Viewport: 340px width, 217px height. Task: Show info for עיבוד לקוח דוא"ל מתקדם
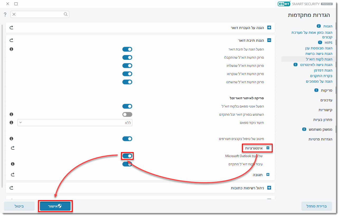point(12,164)
